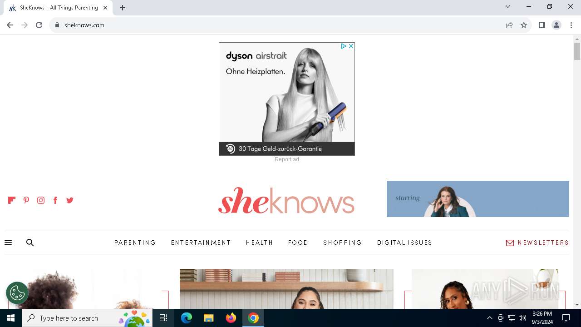Open the notification center
The width and height of the screenshot is (581, 327).
[x=566, y=318]
